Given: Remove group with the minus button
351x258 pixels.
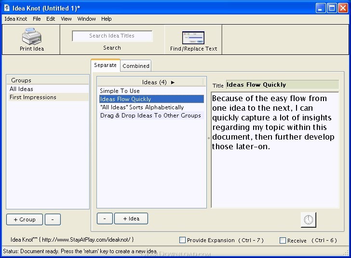Looking at the screenshot, I should point(53,219).
